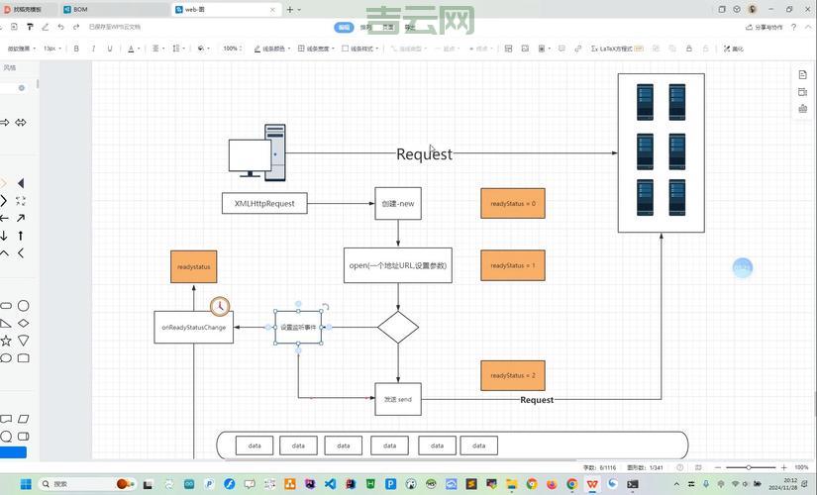Toggle bold text formatting
Viewport: 817px width, 495px height.
click(x=76, y=48)
